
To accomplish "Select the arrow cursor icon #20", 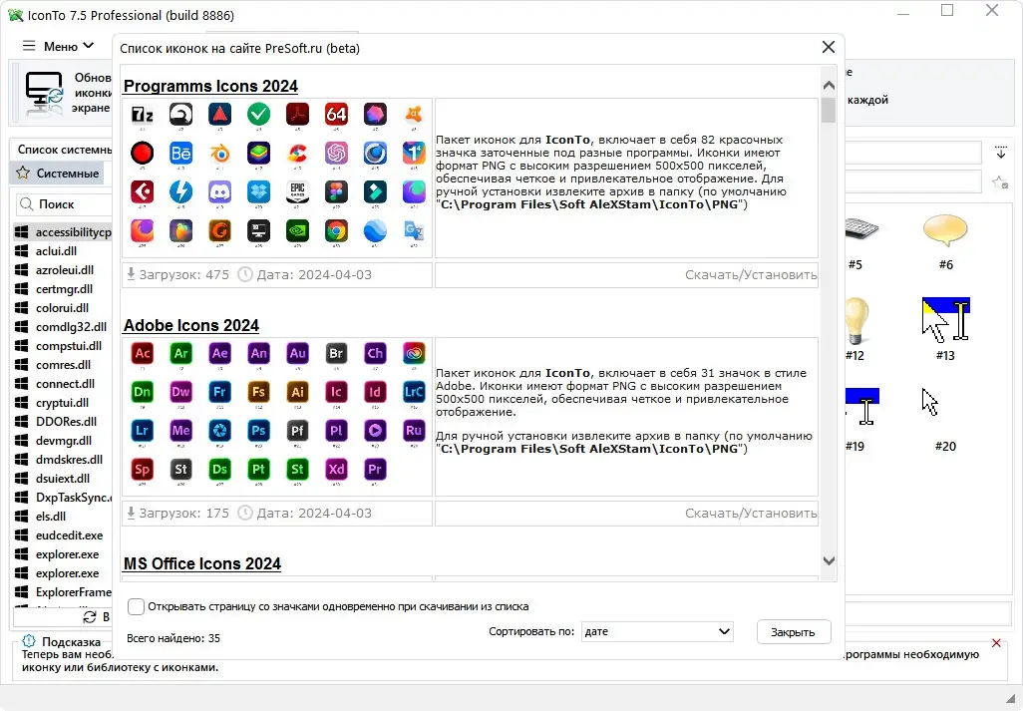I will 930,403.
